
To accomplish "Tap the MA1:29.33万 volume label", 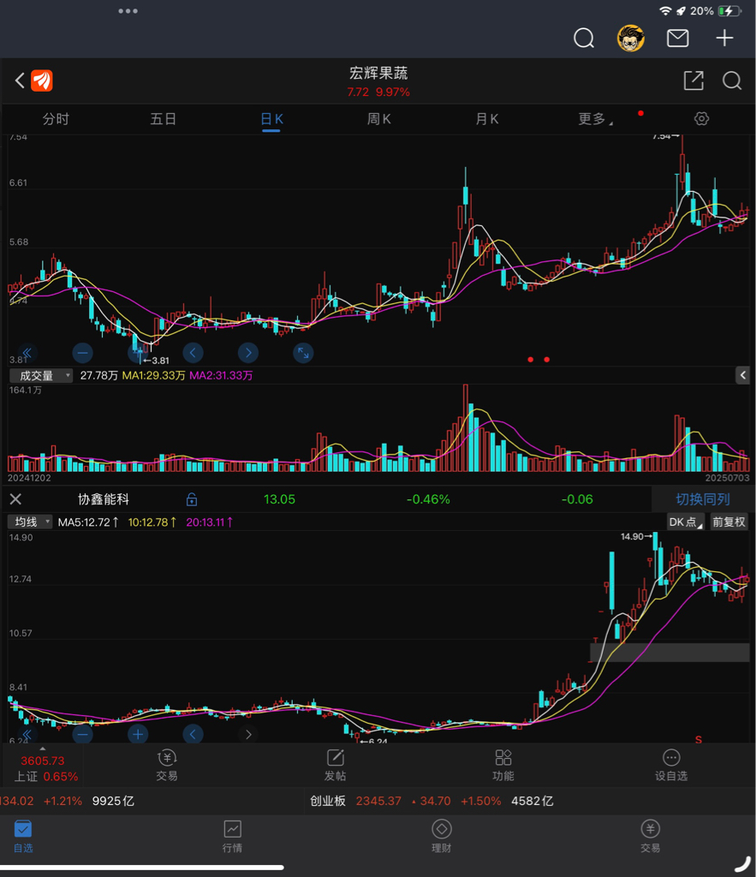I will 154,375.
